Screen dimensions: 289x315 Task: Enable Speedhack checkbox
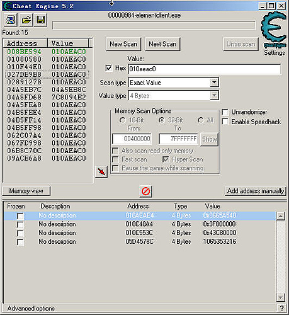click(225, 122)
